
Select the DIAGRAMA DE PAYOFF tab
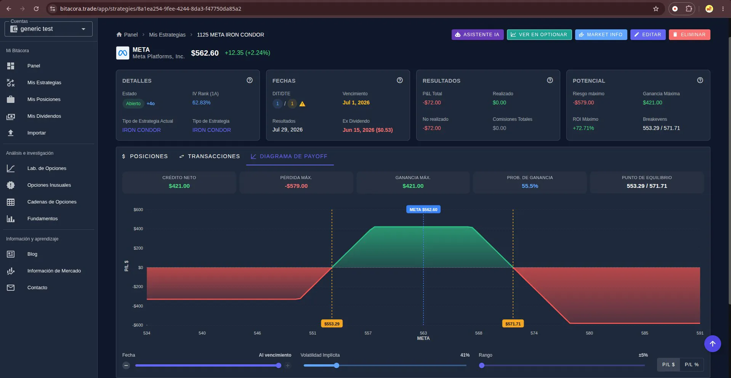(290, 156)
